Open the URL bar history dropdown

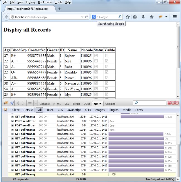[82, 17]
